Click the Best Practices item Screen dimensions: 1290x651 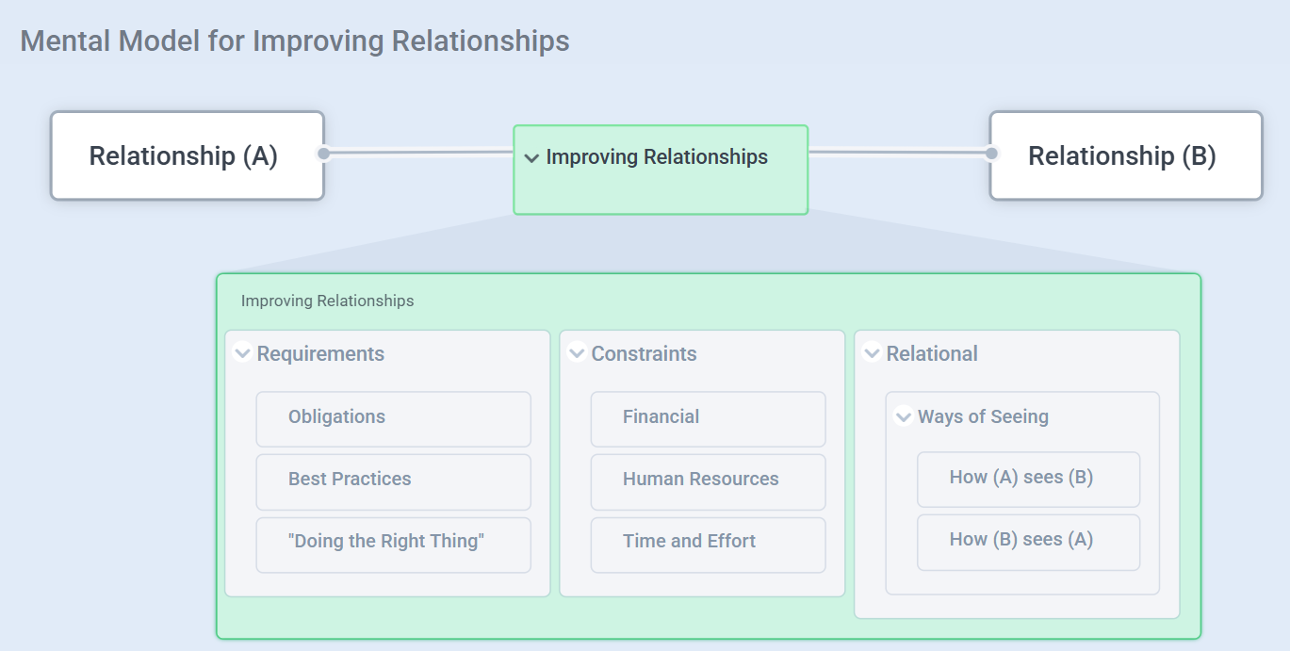(x=393, y=480)
